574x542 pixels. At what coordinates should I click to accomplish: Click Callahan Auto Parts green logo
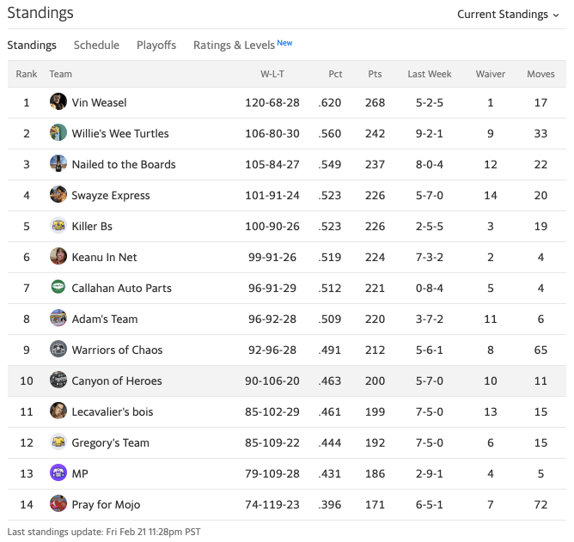point(58,288)
